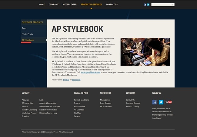Open Terms & Conditions footer link
The image size is (197, 137).
pos(82,100)
